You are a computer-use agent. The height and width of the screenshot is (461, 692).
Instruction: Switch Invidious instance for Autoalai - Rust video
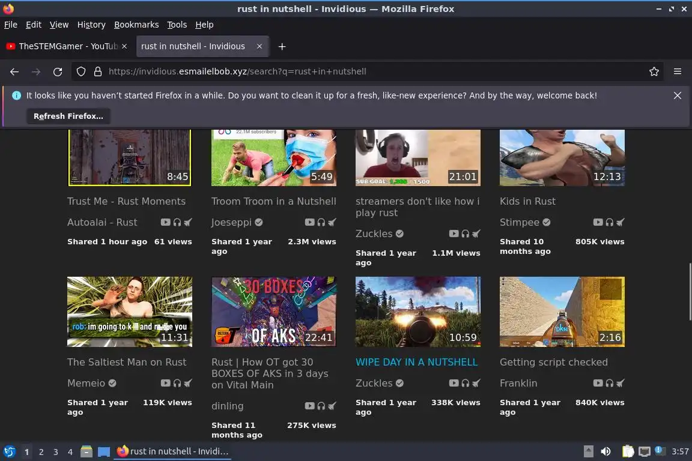tap(188, 222)
